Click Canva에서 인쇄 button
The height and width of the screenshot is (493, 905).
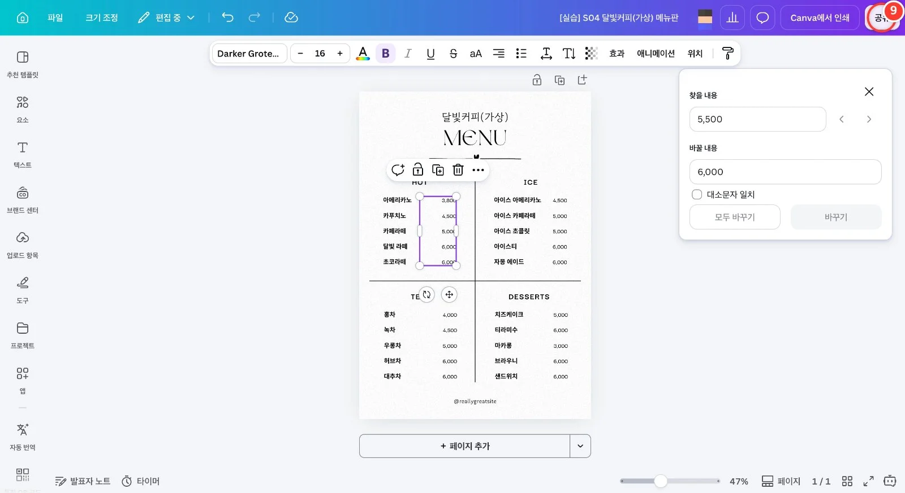820,18
